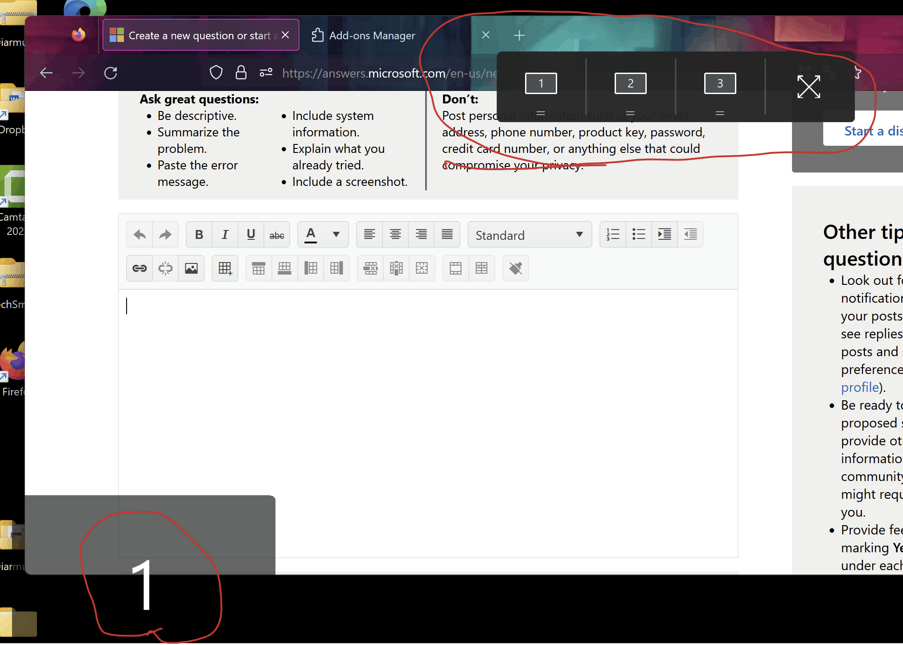Toggle italic text formatting
The width and height of the screenshot is (903, 645).
tap(225, 234)
